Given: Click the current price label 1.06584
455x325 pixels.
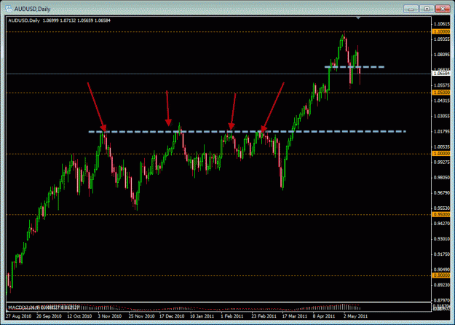Looking at the screenshot, I should pos(441,74).
